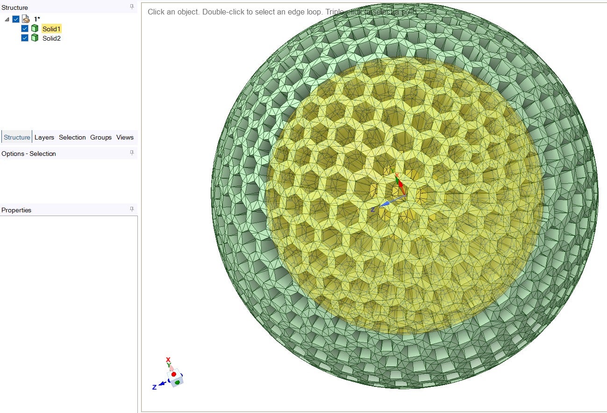The width and height of the screenshot is (607, 413).
Task: Click the green dot on the view orientation cube
Action: 177,382
